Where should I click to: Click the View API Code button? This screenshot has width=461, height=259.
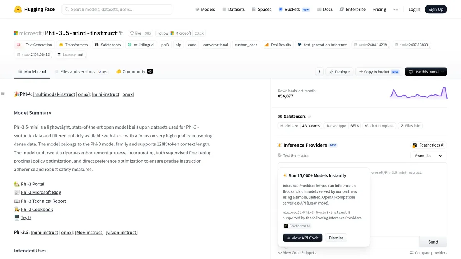point(303,238)
